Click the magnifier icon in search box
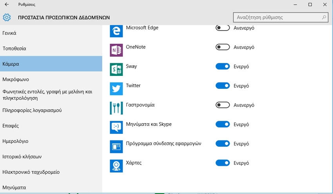This screenshot has height=194, width=333. tap(324, 18)
